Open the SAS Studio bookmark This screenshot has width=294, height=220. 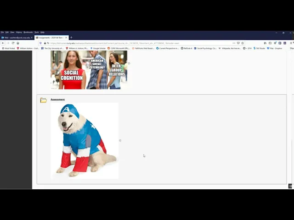[x=259, y=48]
